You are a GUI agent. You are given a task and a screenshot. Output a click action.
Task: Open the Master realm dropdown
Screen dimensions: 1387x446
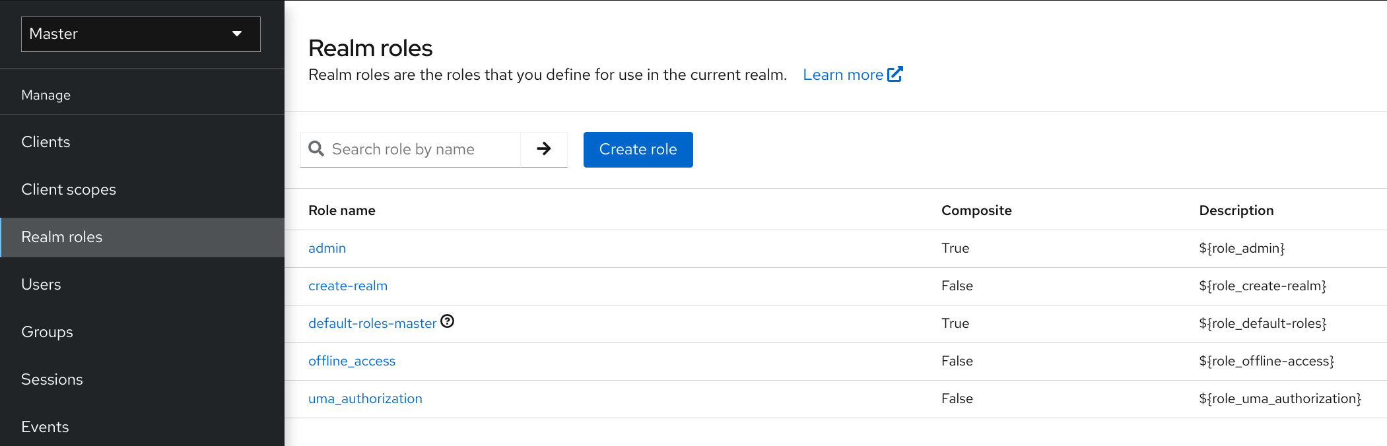coord(141,34)
